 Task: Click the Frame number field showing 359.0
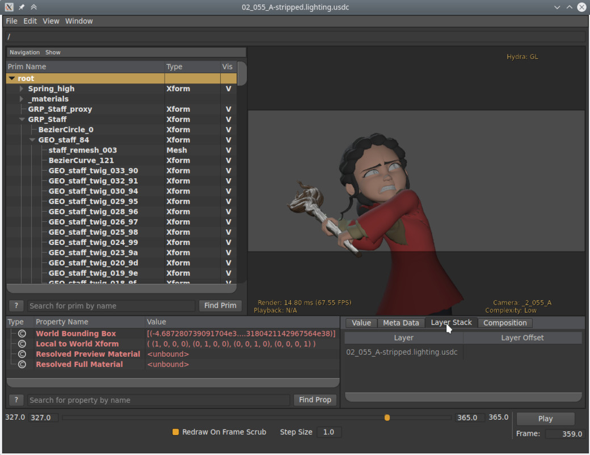tap(565, 434)
